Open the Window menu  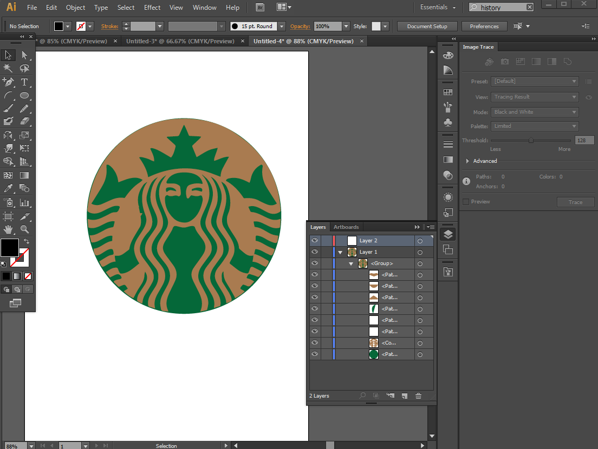tap(204, 7)
